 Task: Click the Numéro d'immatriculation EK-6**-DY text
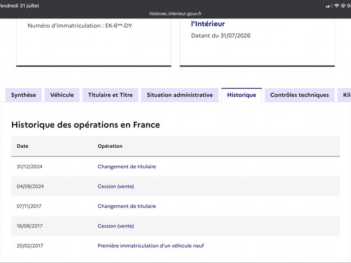coord(80,26)
